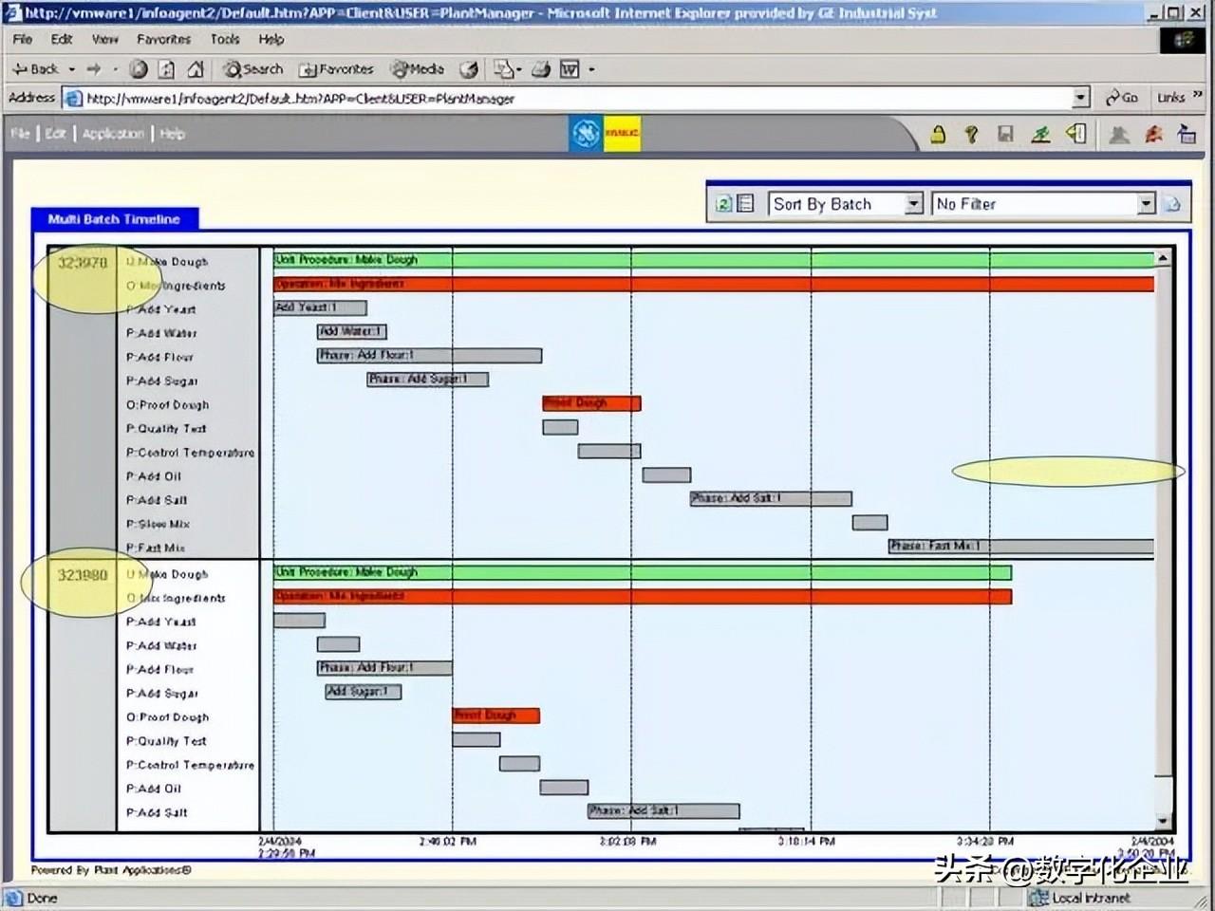Click the red Proof Dough bar for batch 323980
This screenshot has width=1215, height=911.
495,716
